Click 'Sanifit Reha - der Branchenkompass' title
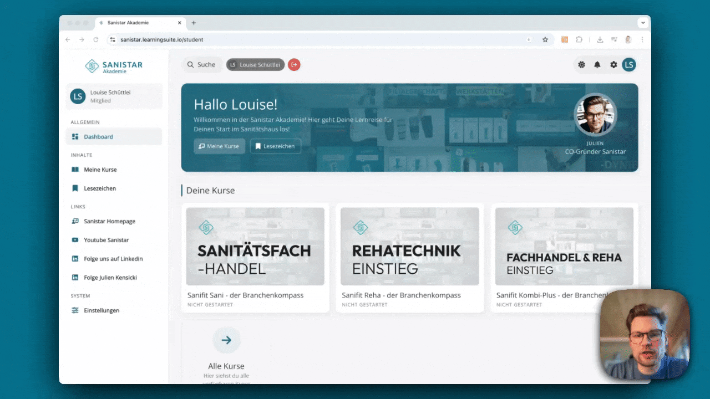Viewport: 710px width, 399px height. [401, 295]
